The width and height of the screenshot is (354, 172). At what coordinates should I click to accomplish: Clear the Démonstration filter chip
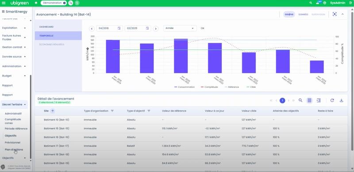pos(64,3)
